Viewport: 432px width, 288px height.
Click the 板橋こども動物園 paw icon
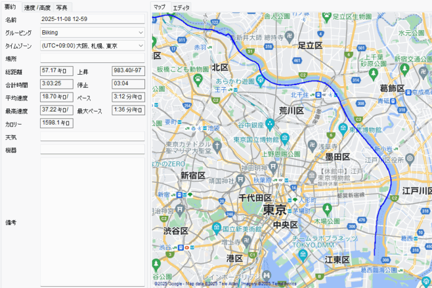click(x=198, y=79)
